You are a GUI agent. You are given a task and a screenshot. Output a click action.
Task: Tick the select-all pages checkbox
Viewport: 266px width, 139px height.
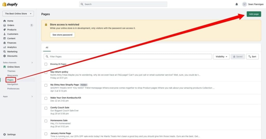coord(46,64)
